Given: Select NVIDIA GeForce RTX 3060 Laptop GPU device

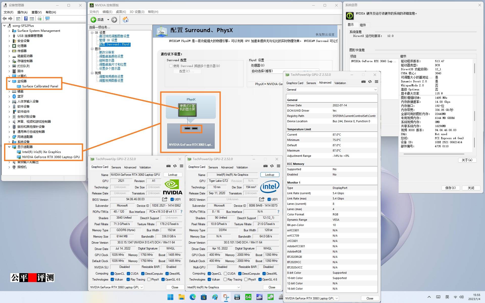Looking at the screenshot, I should (x=51, y=157).
